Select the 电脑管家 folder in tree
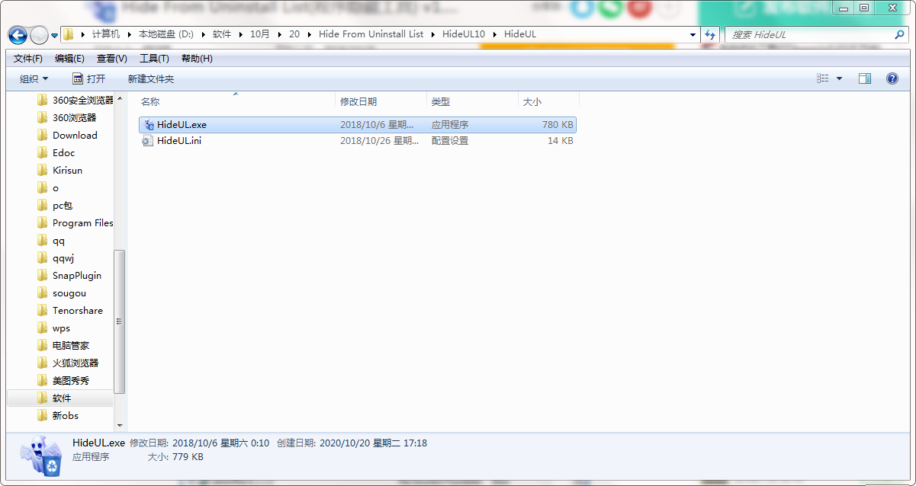The width and height of the screenshot is (916, 486). click(63, 345)
